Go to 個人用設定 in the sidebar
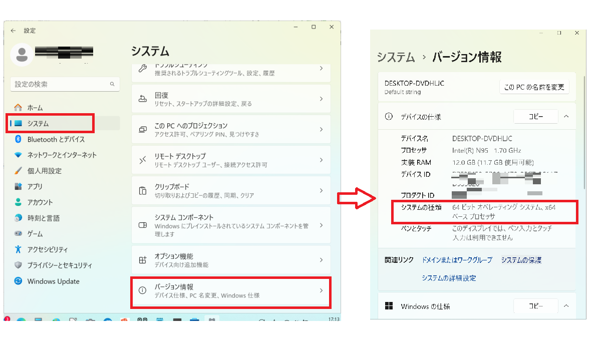This screenshot has width=601, height=338. point(44,171)
